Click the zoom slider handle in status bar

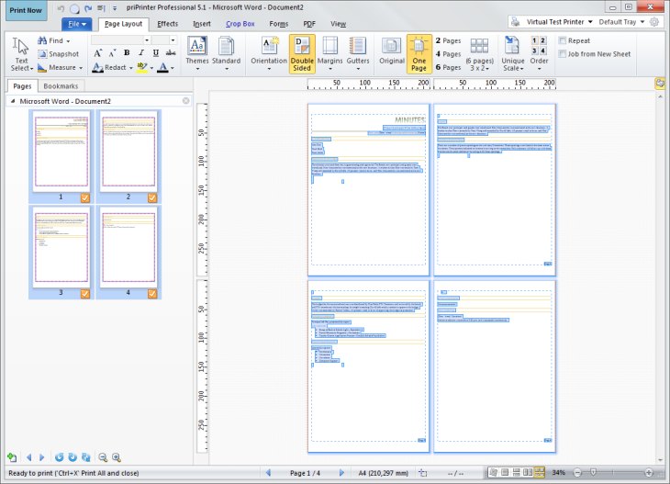[593, 472]
